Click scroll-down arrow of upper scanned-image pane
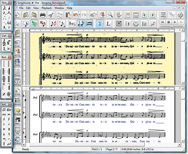 pyautogui.click(x=183, y=83)
